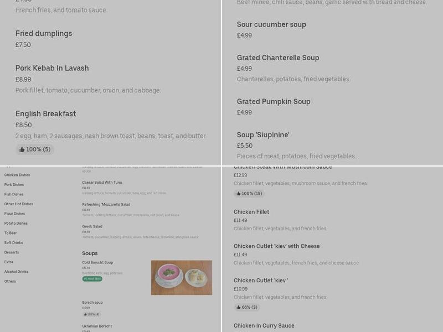Click the thumbs-up rating under Borsch soup
443x332 pixels.
[92, 313]
